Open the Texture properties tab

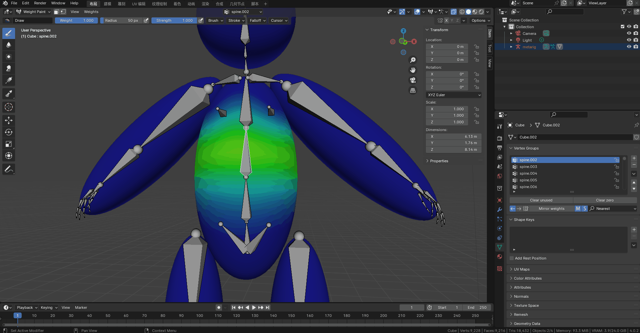pyautogui.click(x=500, y=269)
